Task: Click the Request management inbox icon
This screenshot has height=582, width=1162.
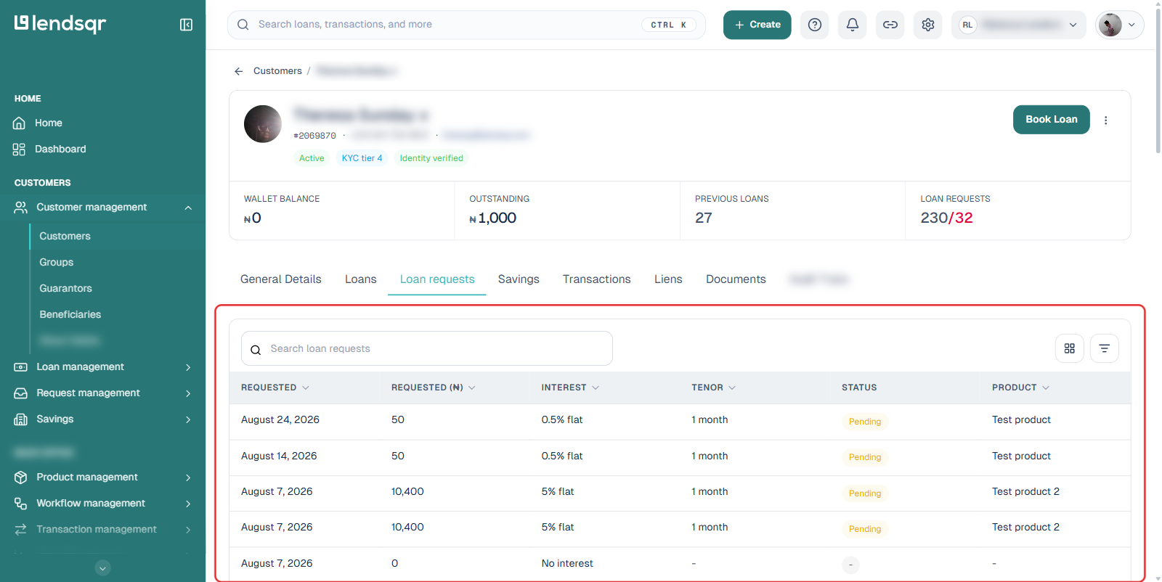Action: [x=21, y=393]
